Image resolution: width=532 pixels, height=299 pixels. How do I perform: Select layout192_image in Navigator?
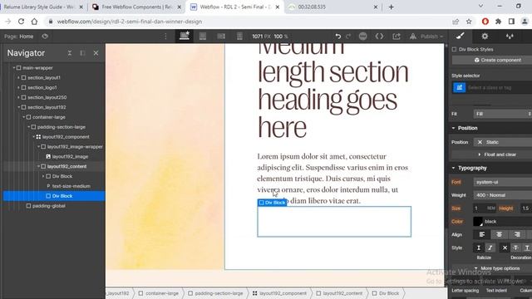[70, 157]
